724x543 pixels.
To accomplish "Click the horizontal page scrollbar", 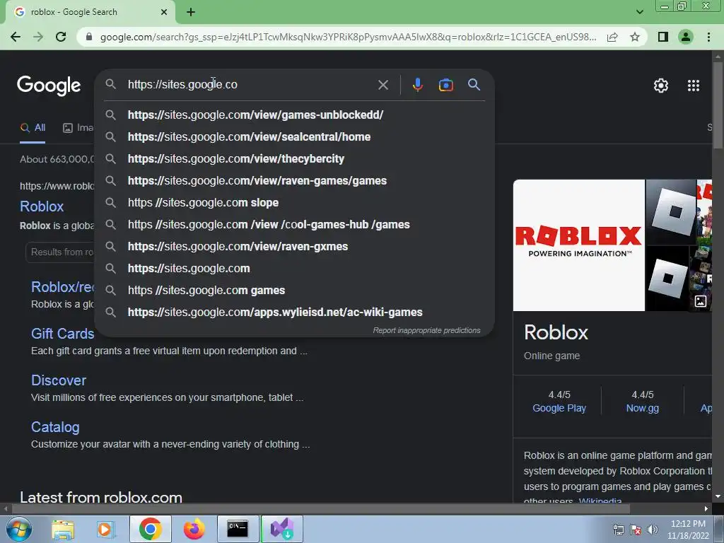I will click(x=320, y=508).
